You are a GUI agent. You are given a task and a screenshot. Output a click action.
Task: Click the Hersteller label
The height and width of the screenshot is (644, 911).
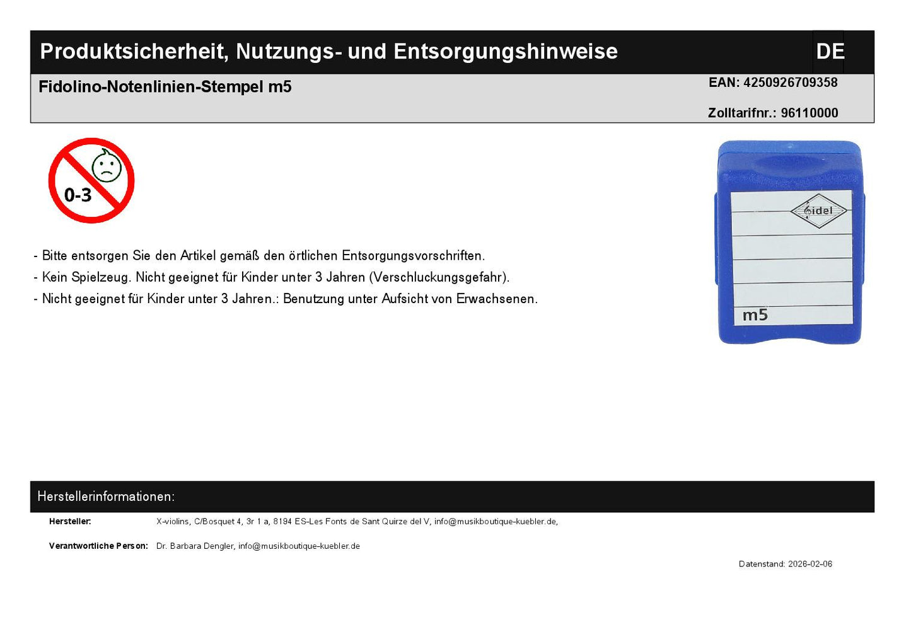click(x=70, y=522)
